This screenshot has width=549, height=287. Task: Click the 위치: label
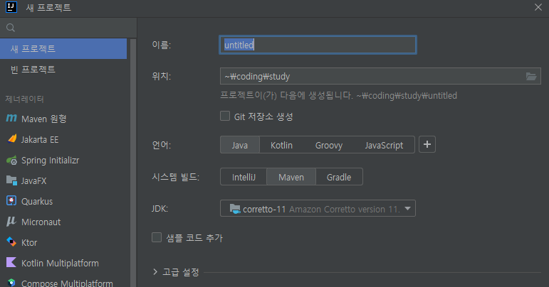click(x=162, y=76)
